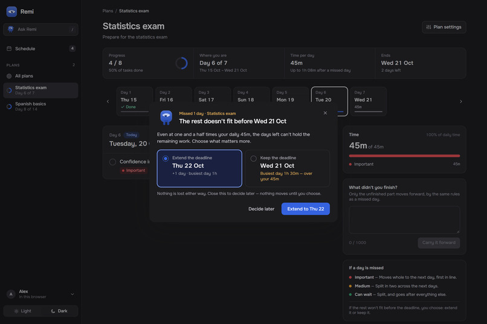Screen dimensions: 487x324
Task: Close the missed day dialog
Action: click(x=325, y=113)
